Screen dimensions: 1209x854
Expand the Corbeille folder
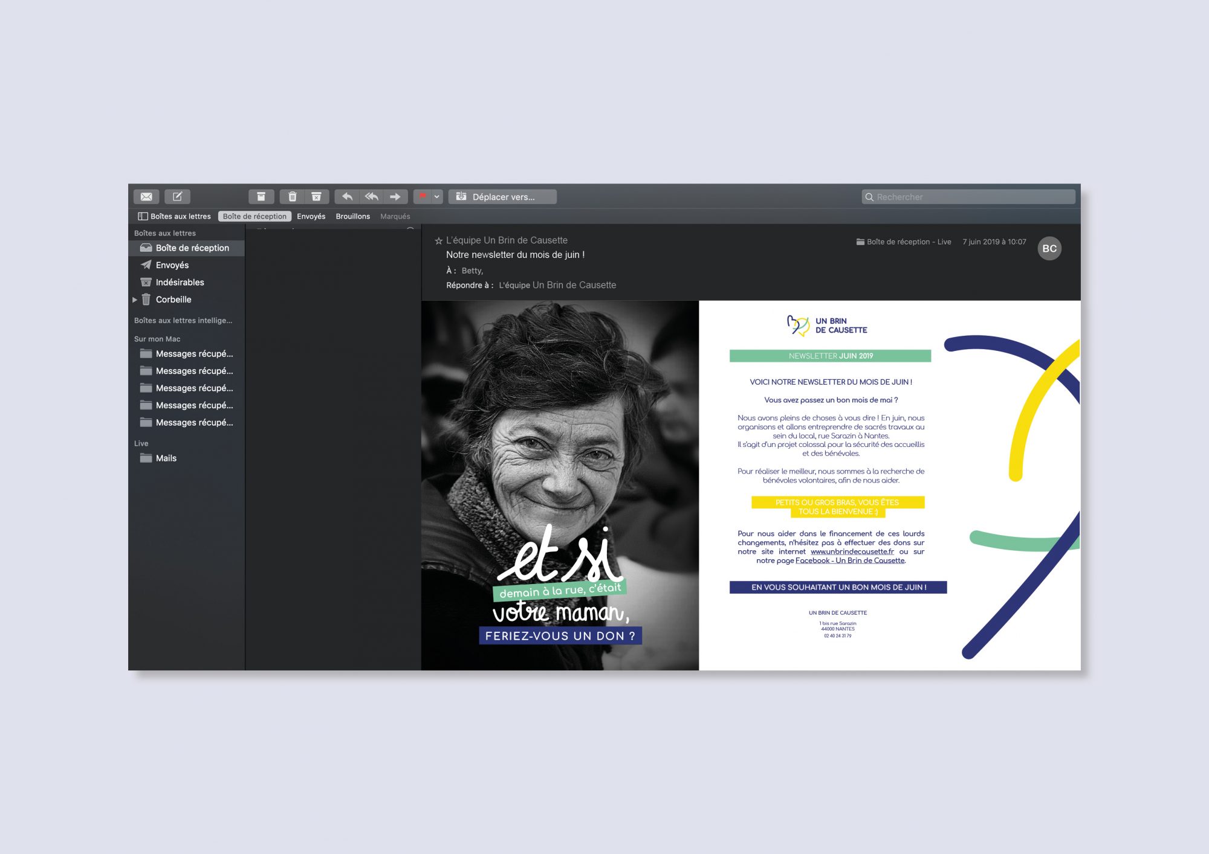[135, 300]
